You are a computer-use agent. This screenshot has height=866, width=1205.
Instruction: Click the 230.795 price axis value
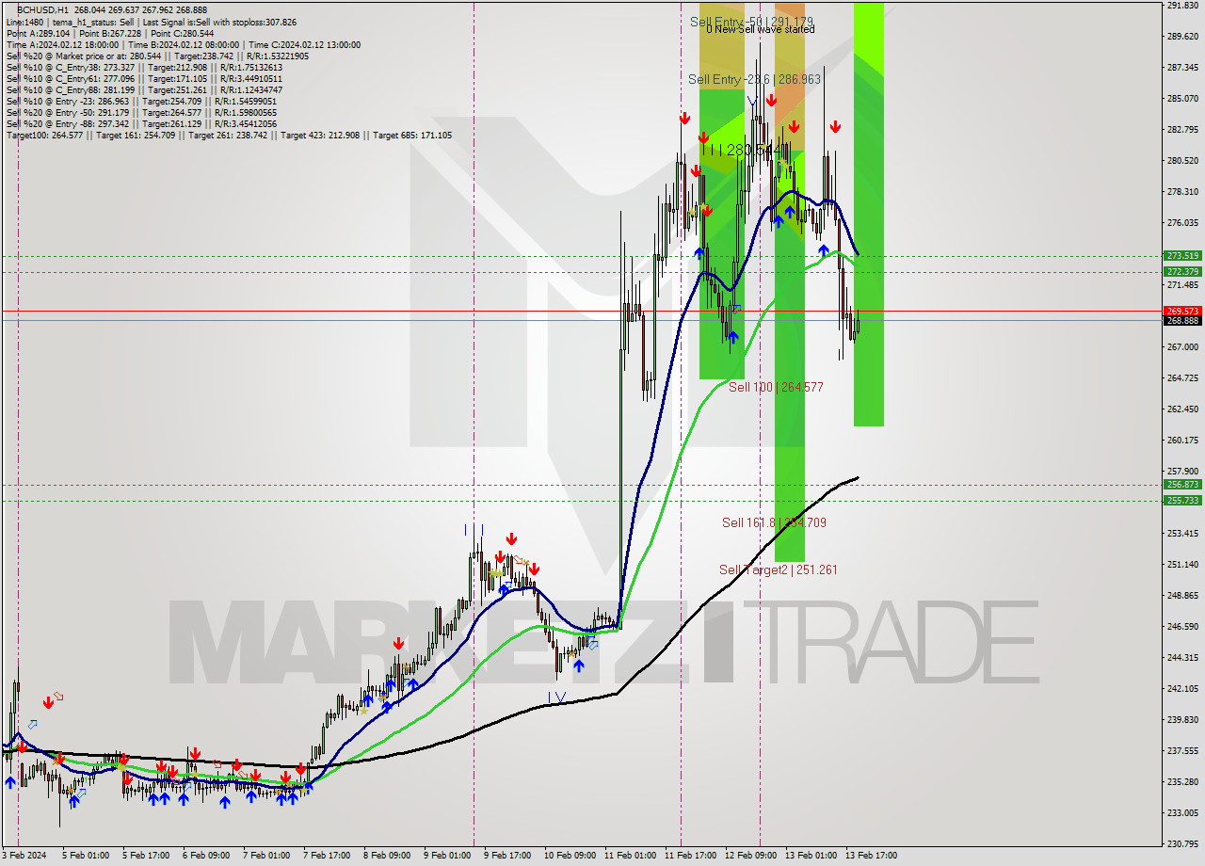[x=1182, y=844]
